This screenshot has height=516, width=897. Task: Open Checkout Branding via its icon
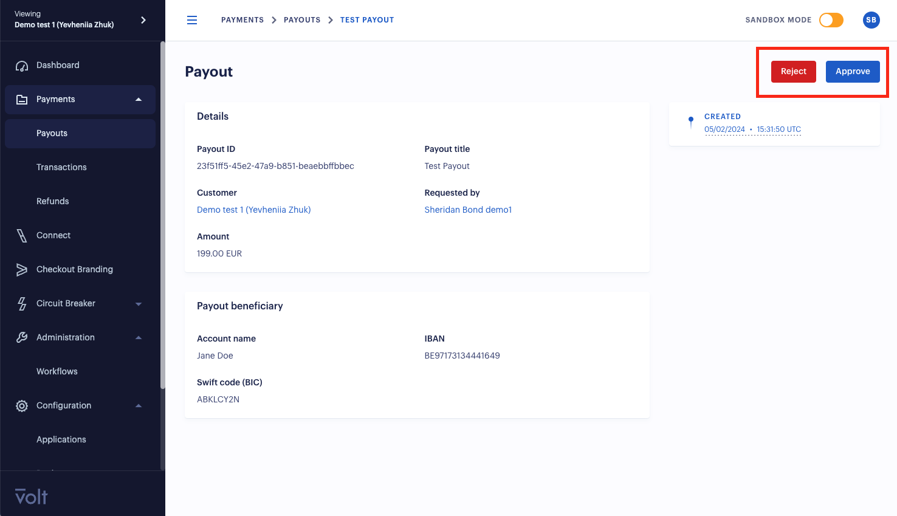[x=22, y=269]
